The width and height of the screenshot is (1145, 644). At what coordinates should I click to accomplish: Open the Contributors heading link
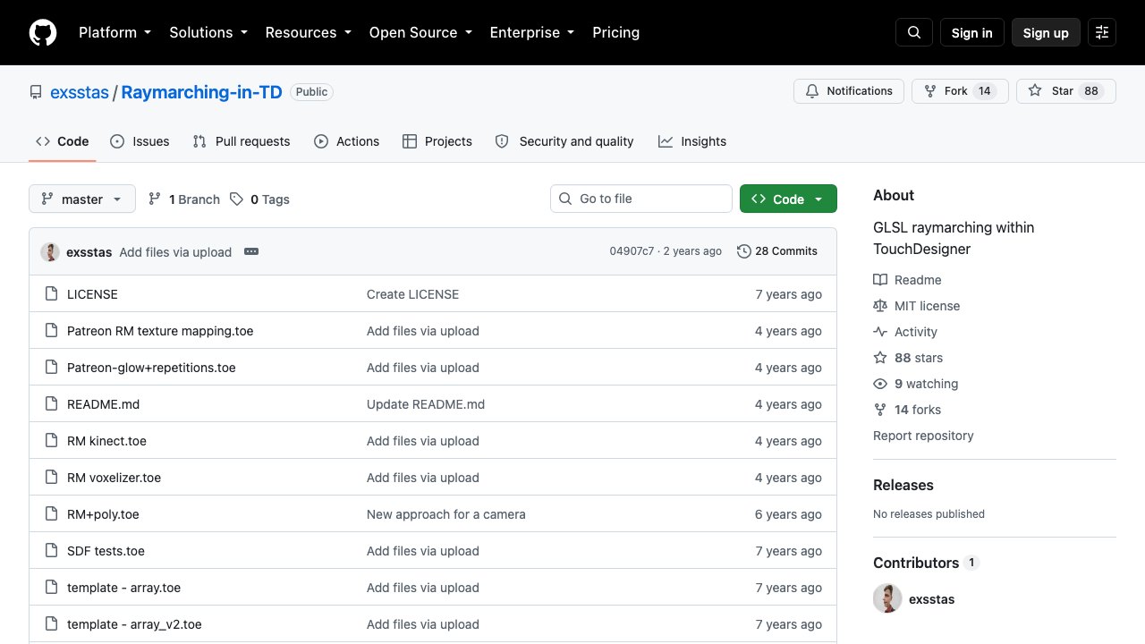tap(927, 563)
